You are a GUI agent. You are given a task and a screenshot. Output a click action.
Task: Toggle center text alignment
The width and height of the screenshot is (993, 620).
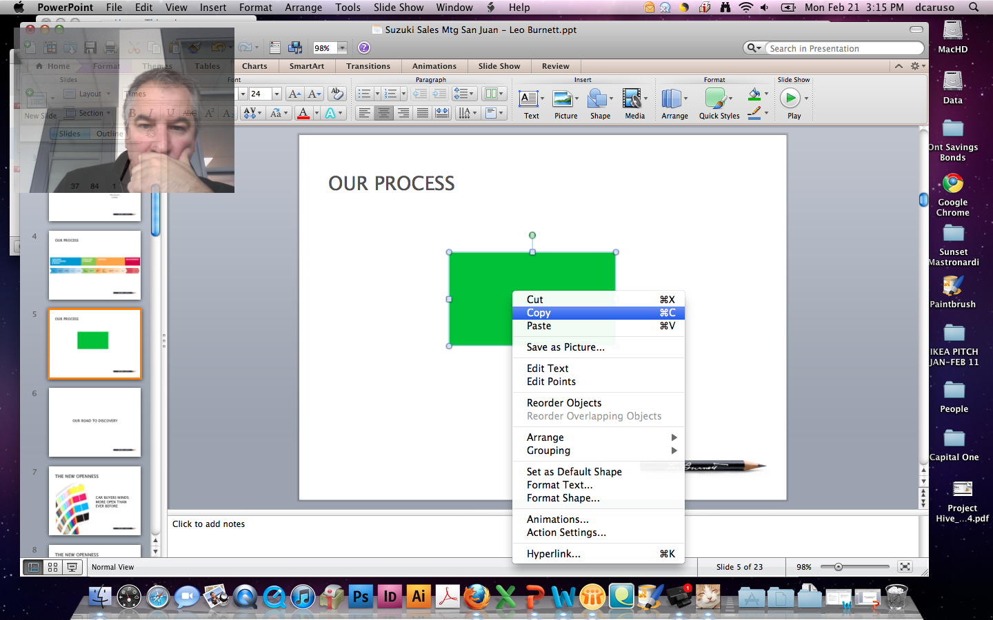384,113
